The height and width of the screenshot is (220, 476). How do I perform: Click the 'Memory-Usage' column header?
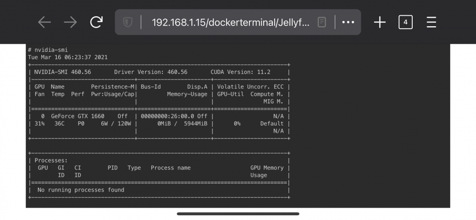click(x=187, y=94)
